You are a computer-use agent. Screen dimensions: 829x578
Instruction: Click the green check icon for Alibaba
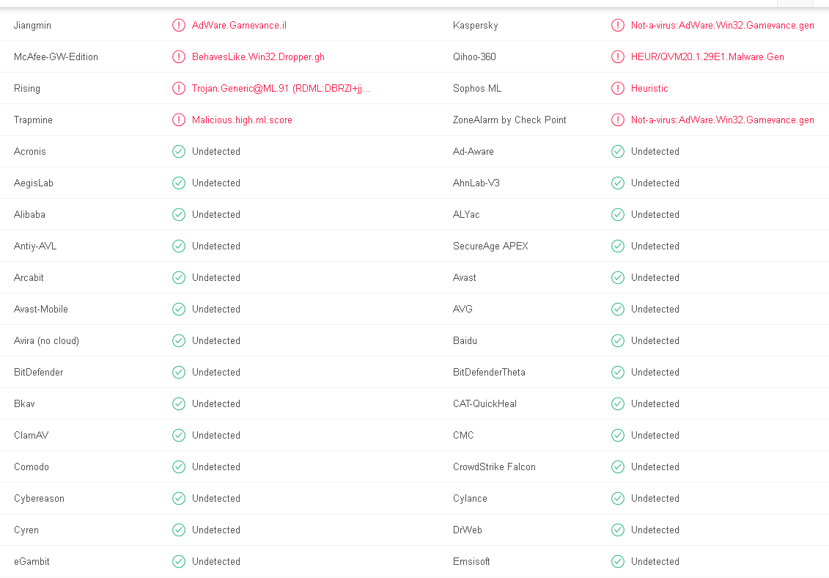[179, 214]
